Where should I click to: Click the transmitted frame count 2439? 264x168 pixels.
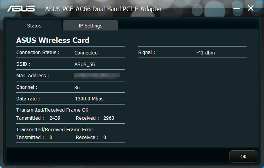[x=55, y=118]
